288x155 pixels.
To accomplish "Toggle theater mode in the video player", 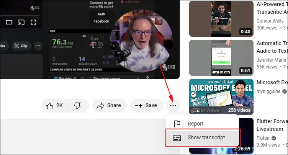I will [x=9, y=23].
